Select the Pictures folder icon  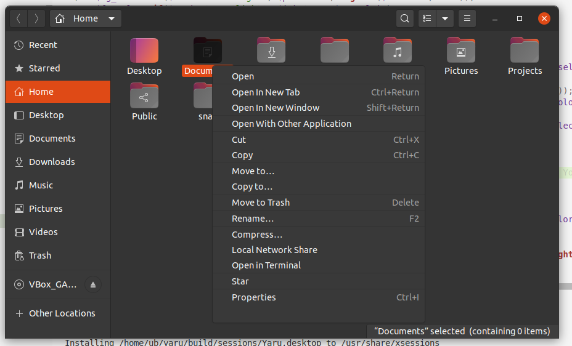[461, 50]
